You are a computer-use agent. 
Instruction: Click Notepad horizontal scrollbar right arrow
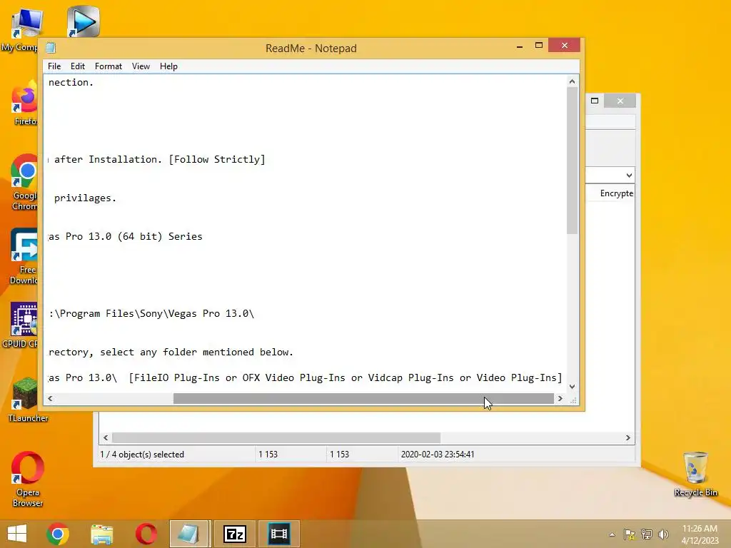560,398
